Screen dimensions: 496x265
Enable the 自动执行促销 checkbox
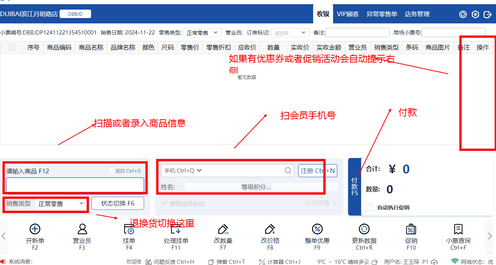(369, 207)
